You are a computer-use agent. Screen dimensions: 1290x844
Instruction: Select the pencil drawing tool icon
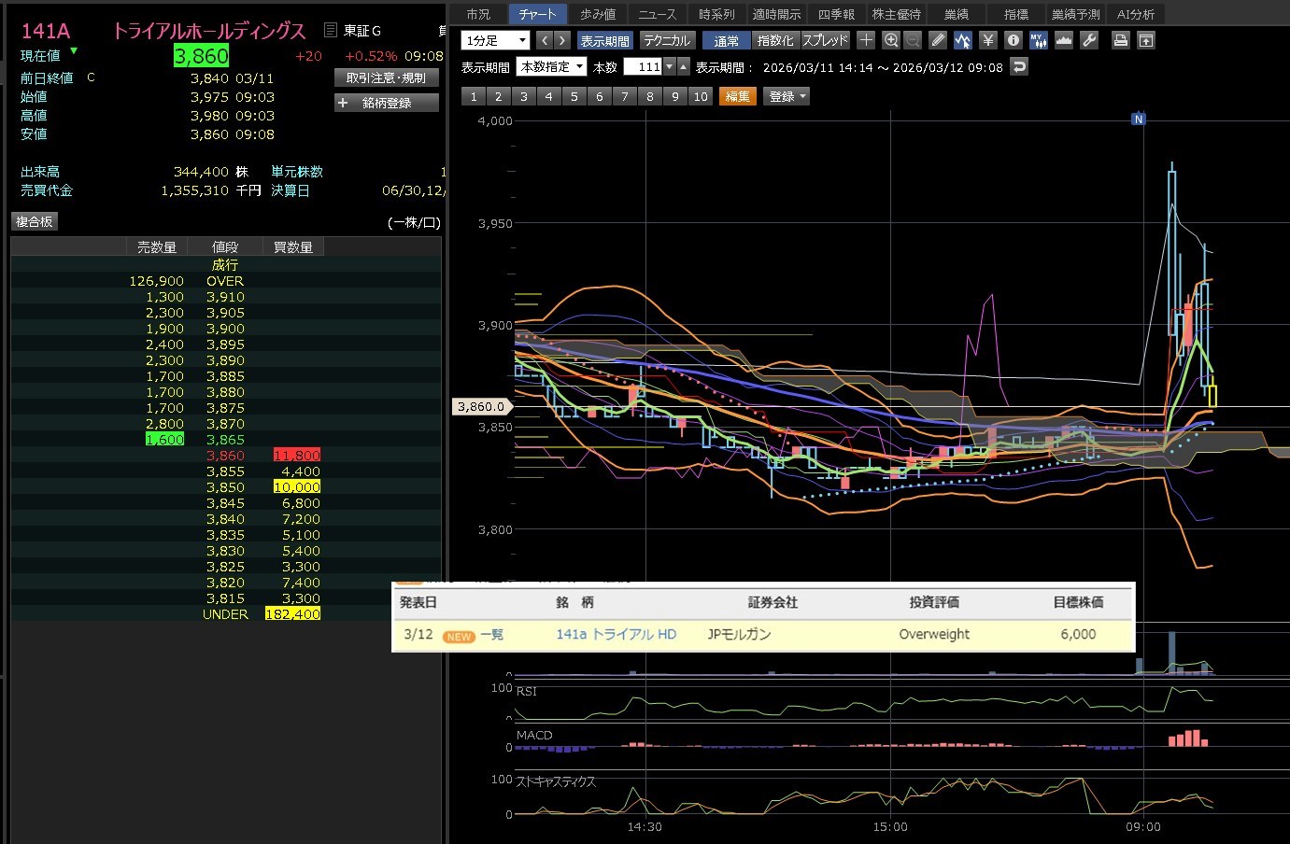pyautogui.click(x=938, y=40)
